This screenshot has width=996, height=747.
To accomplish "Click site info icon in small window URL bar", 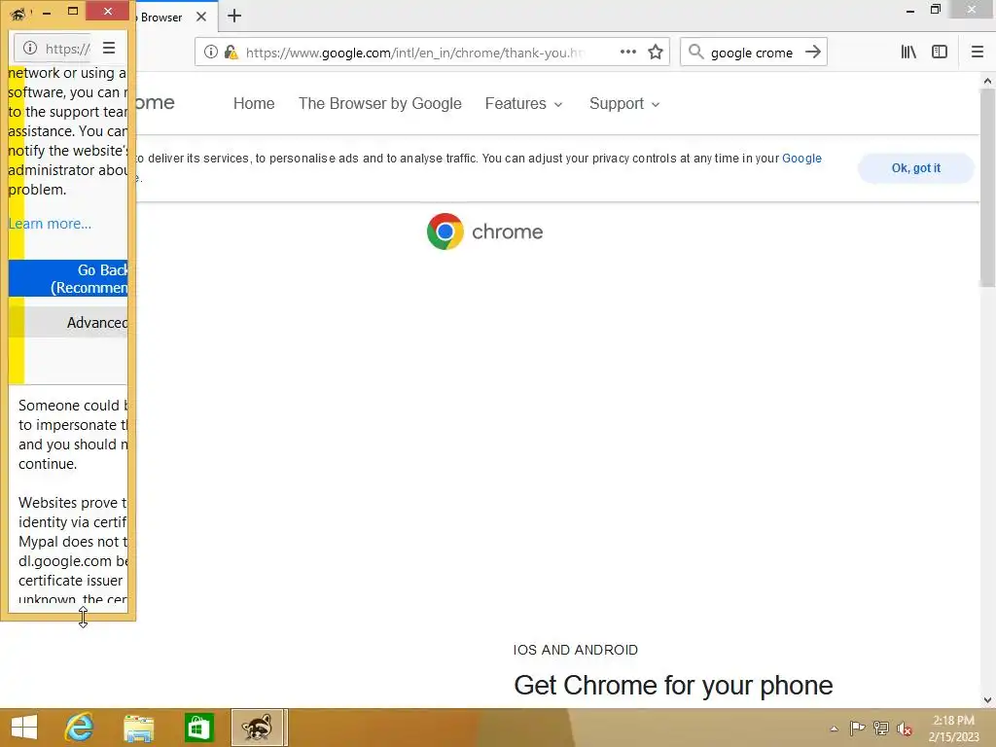I will (x=30, y=48).
